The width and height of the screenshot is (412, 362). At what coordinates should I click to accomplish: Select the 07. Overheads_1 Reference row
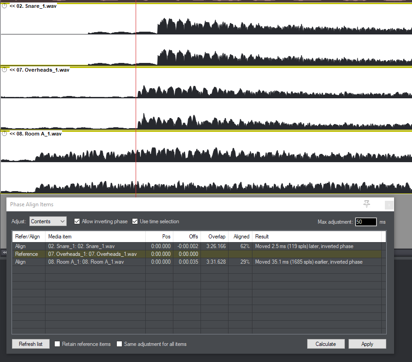click(x=197, y=254)
